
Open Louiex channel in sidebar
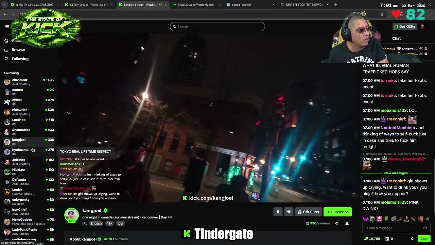click(29, 192)
